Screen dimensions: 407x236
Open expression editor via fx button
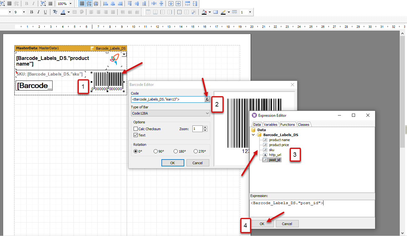point(207,100)
